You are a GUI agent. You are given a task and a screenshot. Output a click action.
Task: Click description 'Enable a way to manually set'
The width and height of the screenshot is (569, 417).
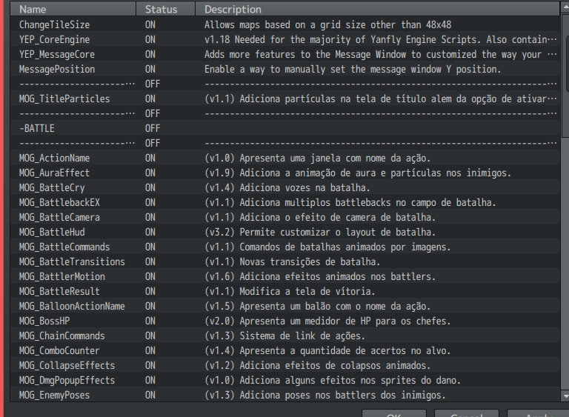[x=353, y=70]
